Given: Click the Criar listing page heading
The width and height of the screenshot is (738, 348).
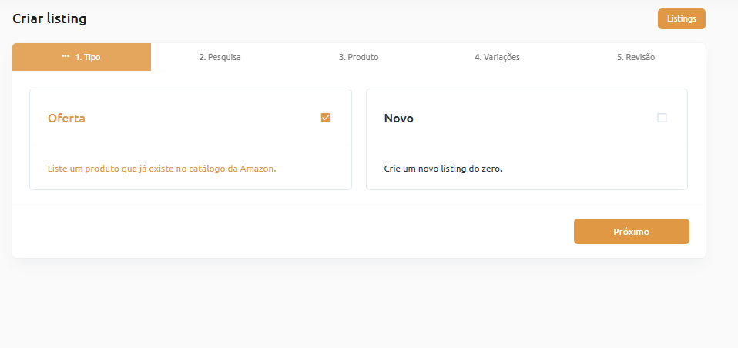Looking at the screenshot, I should point(49,18).
